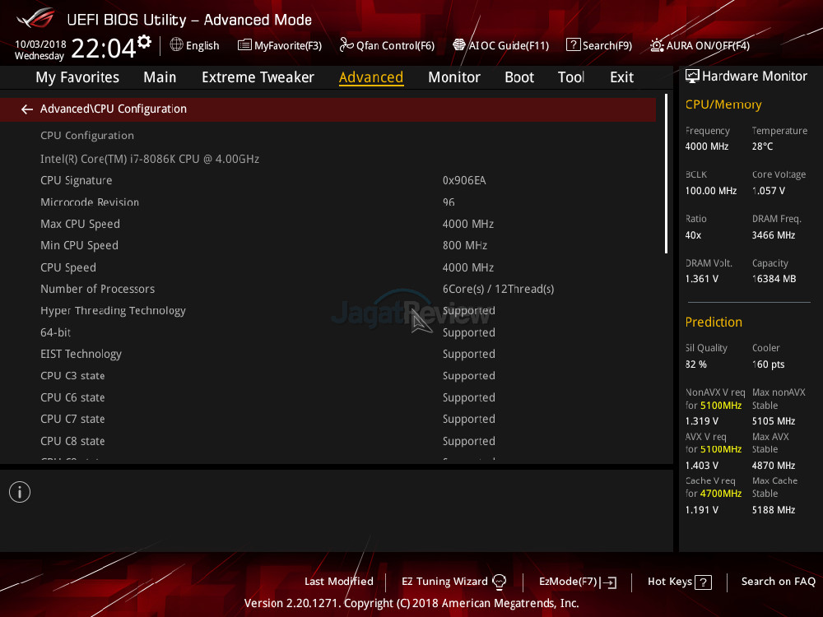
Task: Click the Hot Keys question mark box
Action: coord(704,582)
